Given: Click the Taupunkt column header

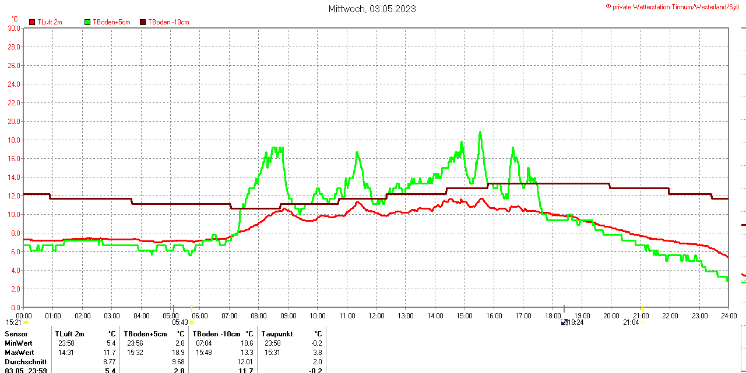Looking at the screenshot, I should click(x=279, y=334).
